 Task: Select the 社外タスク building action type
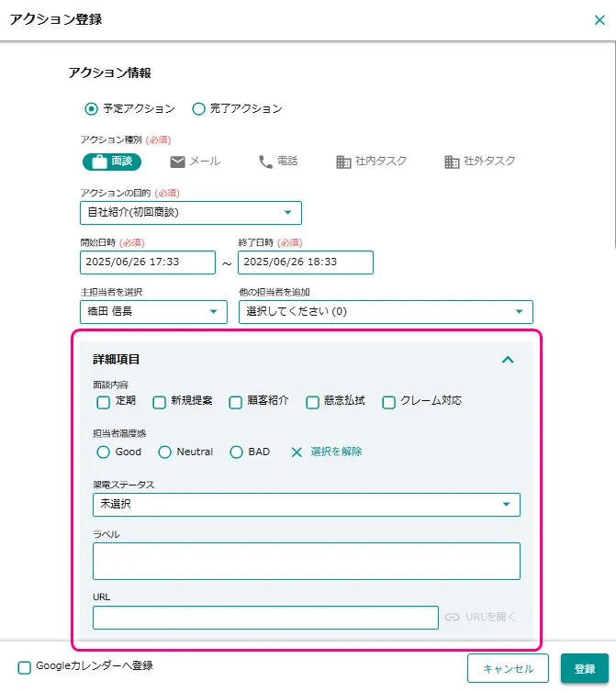point(478,162)
